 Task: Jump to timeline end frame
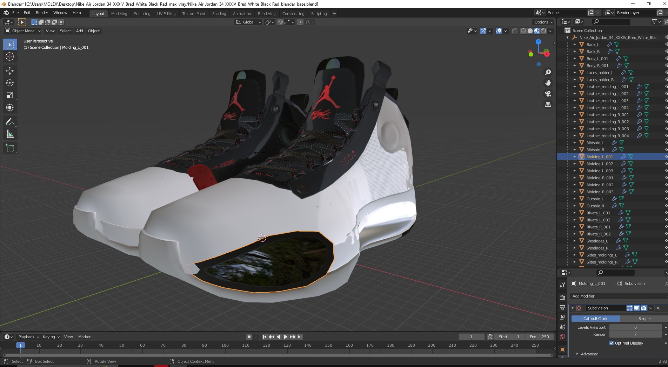click(300, 337)
